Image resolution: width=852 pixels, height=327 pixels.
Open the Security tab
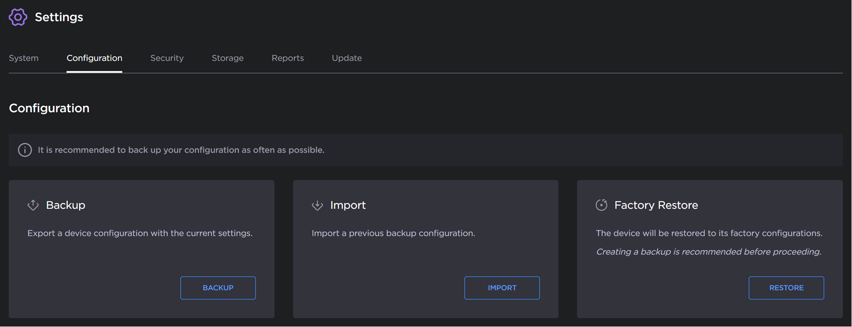tap(167, 58)
